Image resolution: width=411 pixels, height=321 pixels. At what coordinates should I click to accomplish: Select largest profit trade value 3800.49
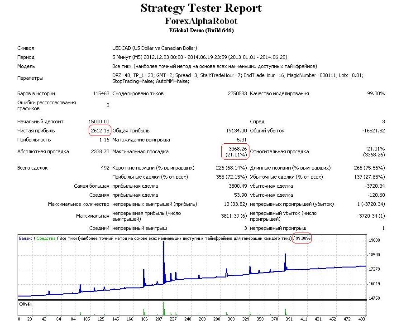238,186
